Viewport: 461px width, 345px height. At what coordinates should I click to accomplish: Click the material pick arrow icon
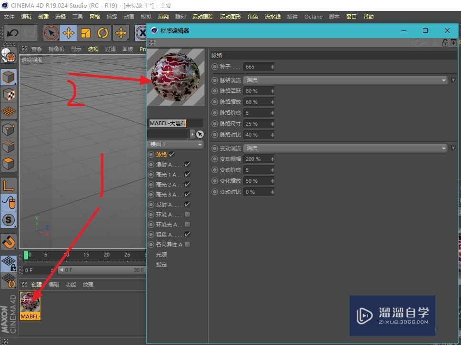(200, 134)
